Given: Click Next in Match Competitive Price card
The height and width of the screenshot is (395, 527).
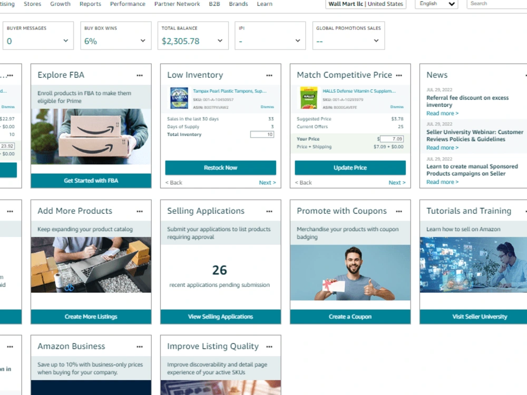Looking at the screenshot, I should 397,182.
